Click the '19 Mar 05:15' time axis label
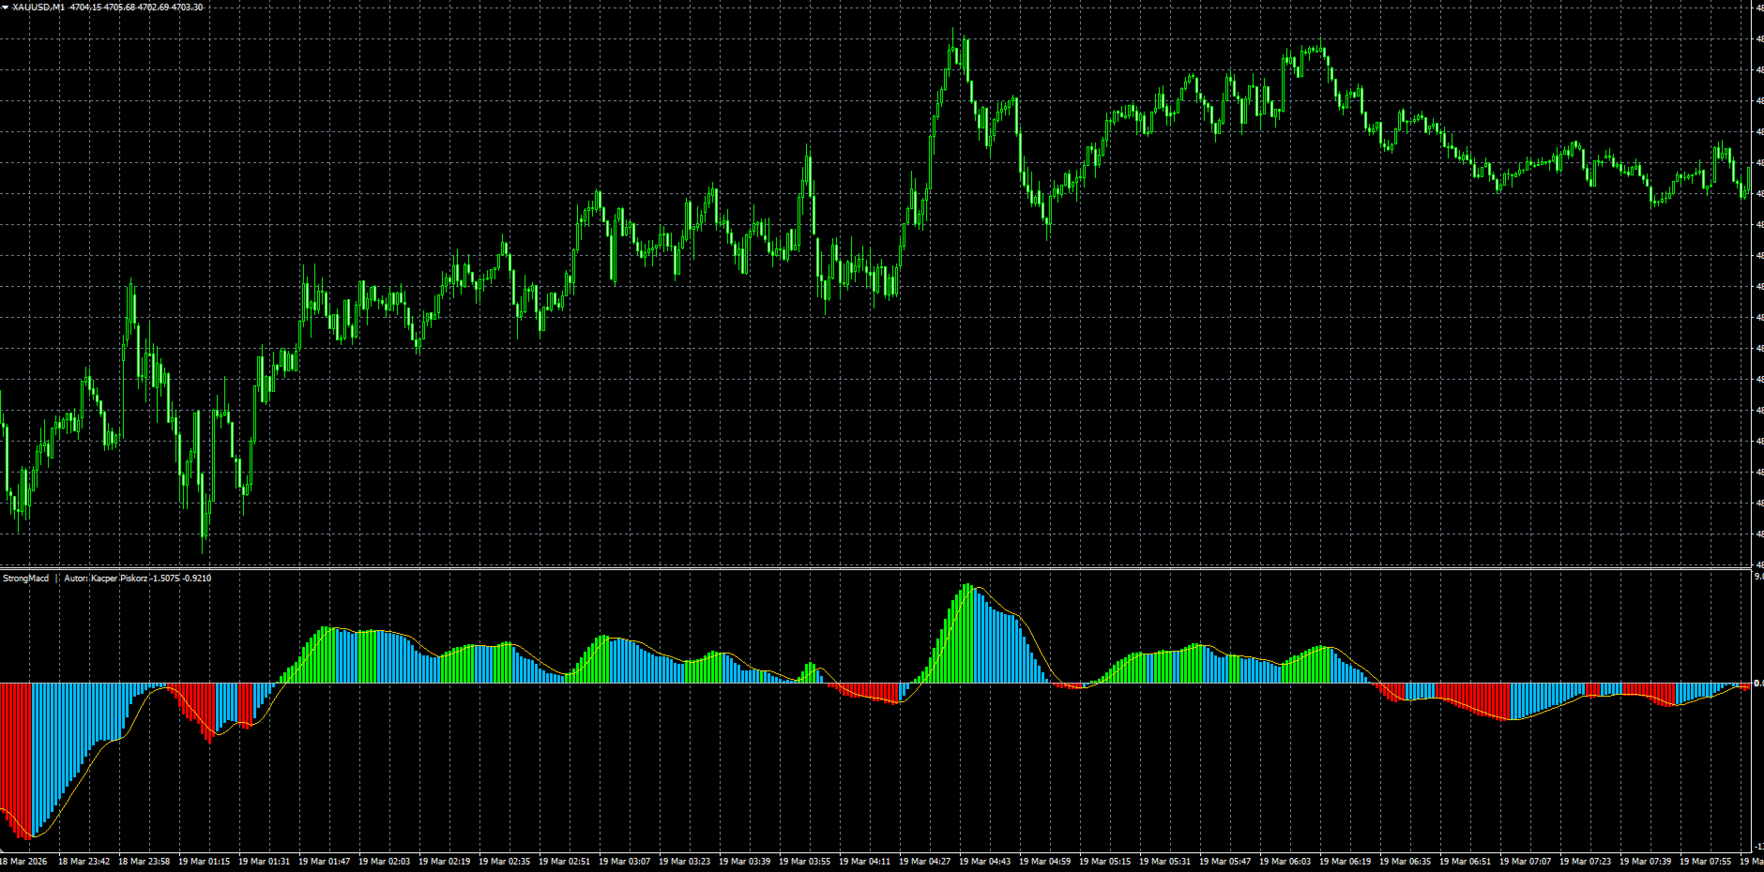The height and width of the screenshot is (872, 1764). tap(1104, 862)
